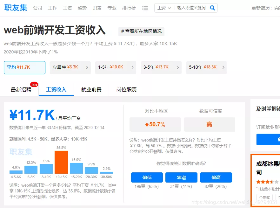The height and width of the screenshot is (208, 280).
Task: Click the orange 10-15K bar in the chart
Action: 62,162
